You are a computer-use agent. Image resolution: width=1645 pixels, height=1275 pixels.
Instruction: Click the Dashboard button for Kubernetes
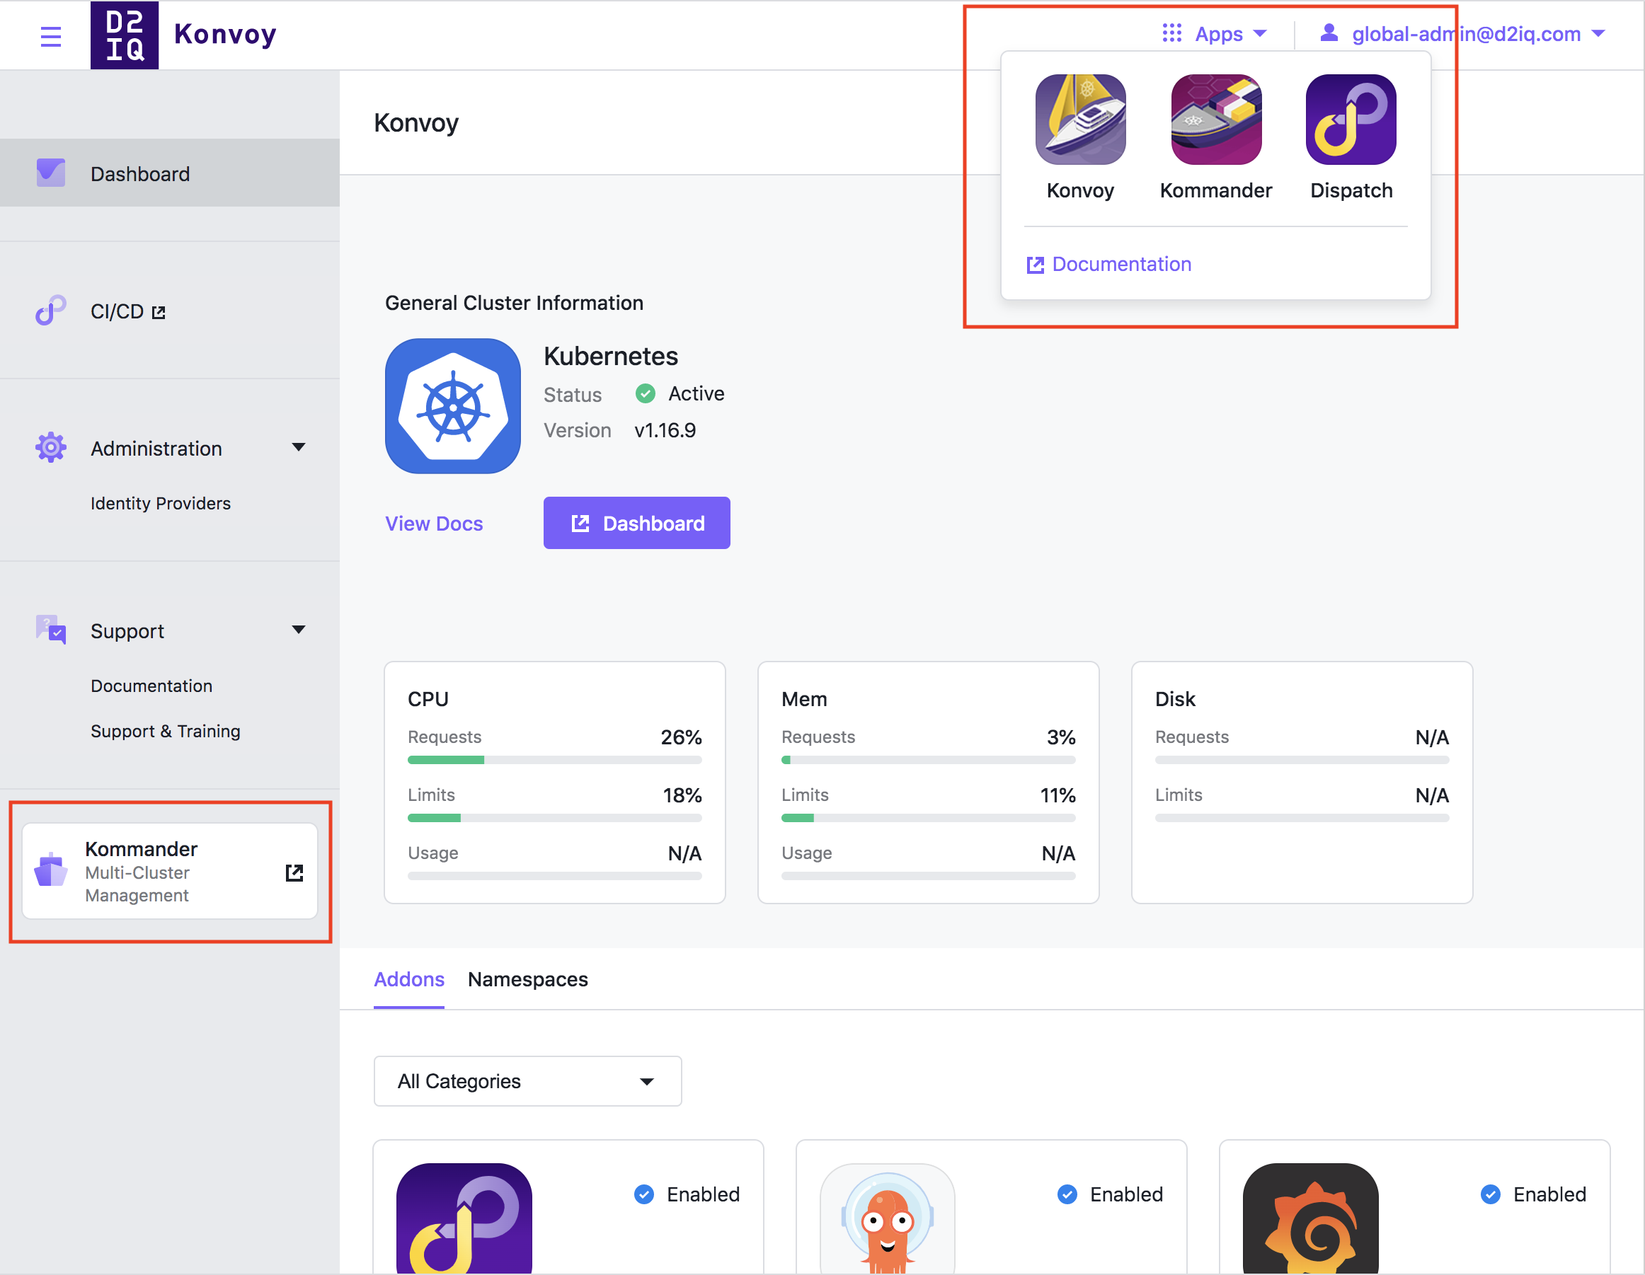point(637,522)
